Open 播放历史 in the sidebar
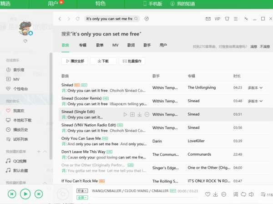The image size is (273, 204). pyautogui.click(x=17, y=130)
